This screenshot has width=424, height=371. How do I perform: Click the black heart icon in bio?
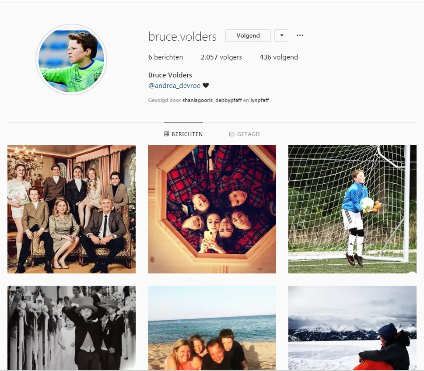click(206, 85)
